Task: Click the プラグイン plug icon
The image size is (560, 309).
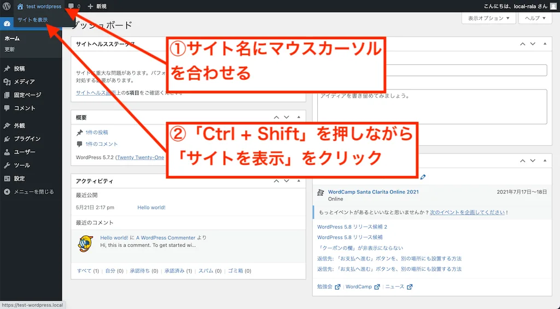Action: coord(7,139)
